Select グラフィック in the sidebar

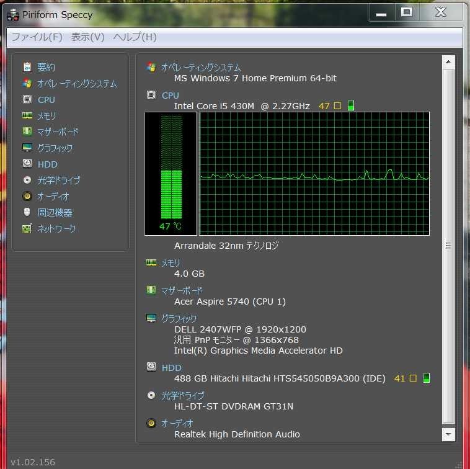55,148
